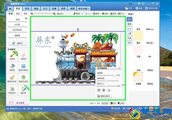The width and height of the screenshot is (172, 120).
Task: Click the 透明度 opacity slider handle
Action: click(114, 76)
